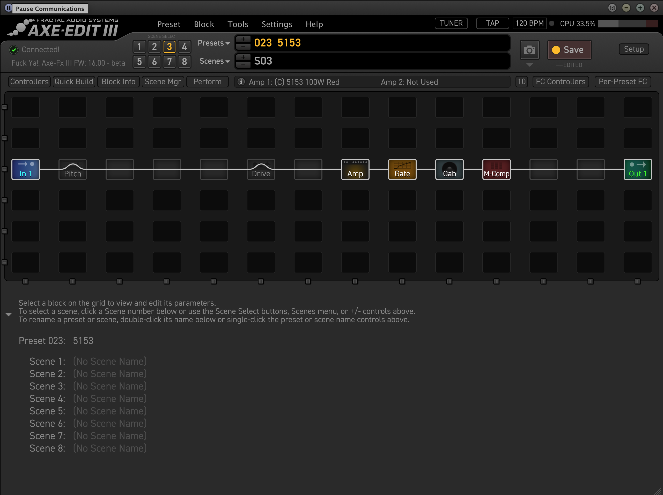Click the Save button
The image size is (663, 495).
(x=569, y=50)
